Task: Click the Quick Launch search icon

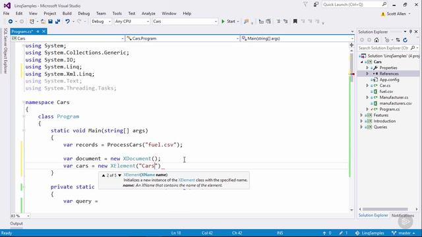Action: (x=384, y=5)
